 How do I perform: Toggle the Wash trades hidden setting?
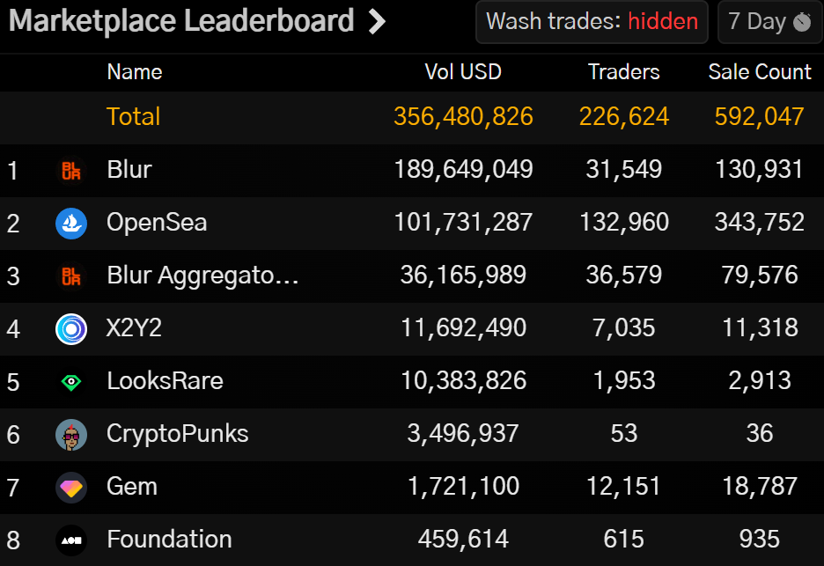[x=592, y=22]
